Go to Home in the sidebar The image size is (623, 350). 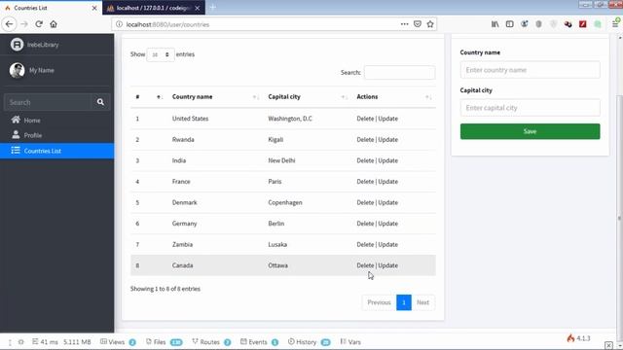point(56,120)
